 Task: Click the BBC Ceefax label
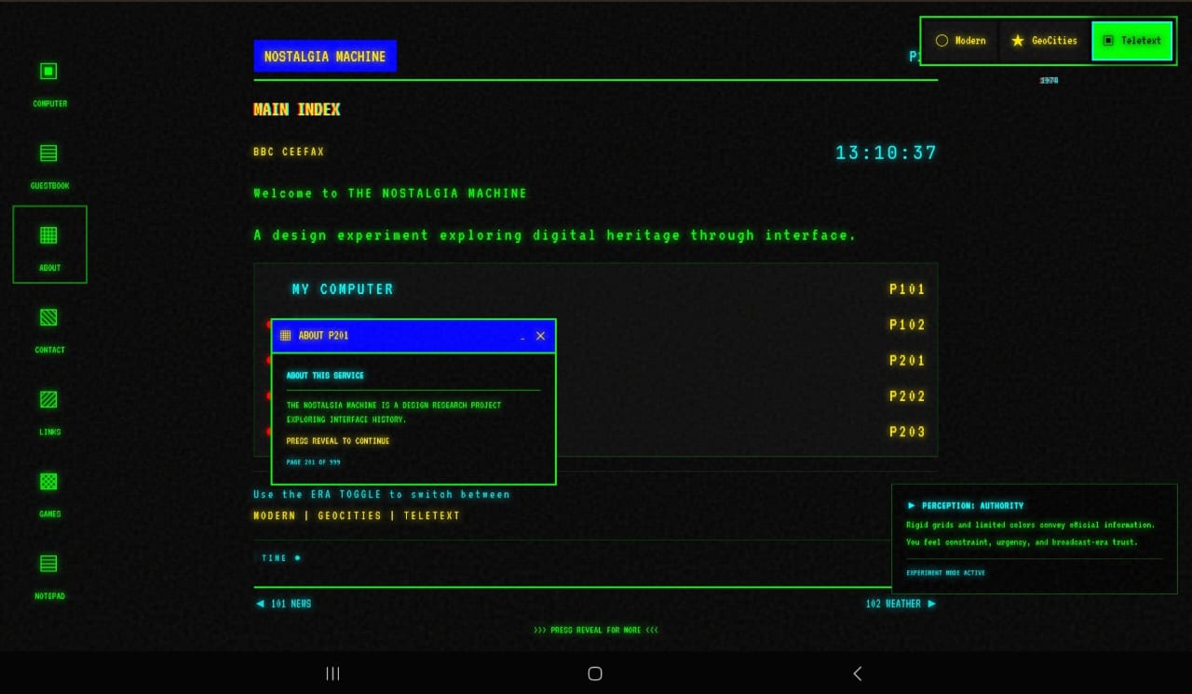pyautogui.click(x=289, y=152)
